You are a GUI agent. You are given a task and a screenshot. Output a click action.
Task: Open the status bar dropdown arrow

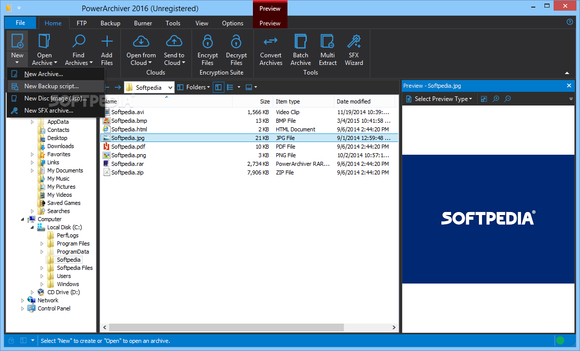click(x=33, y=340)
